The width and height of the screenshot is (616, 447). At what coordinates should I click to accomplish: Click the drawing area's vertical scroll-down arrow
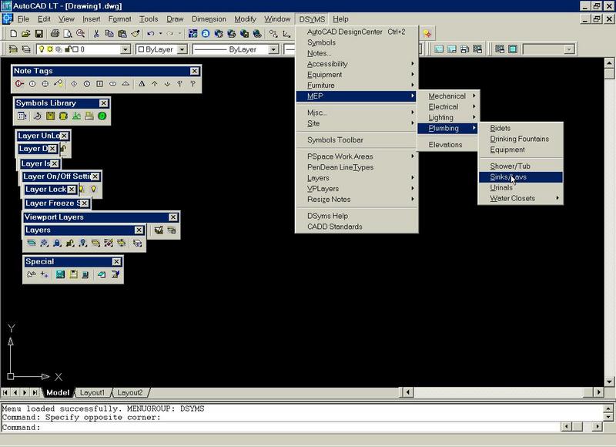(609, 381)
